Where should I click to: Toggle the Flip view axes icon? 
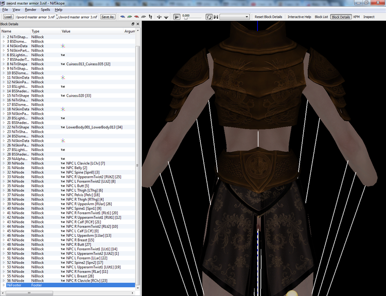tap(159, 17)
